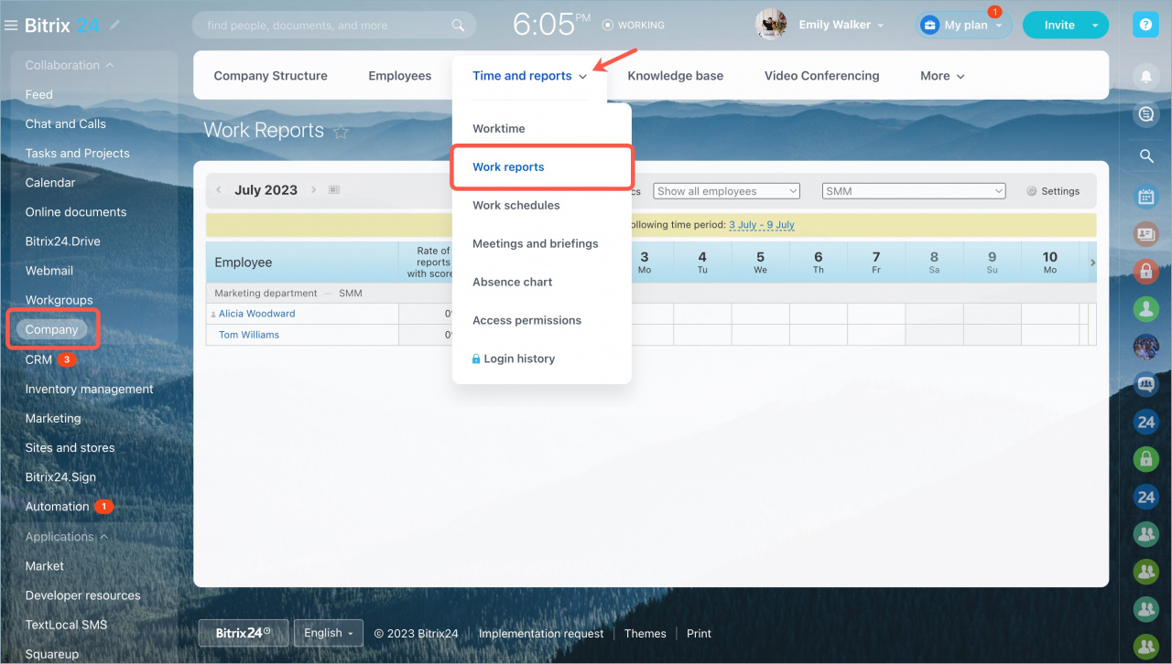Expand the Time and reports dropdown chevron
The height and width of the screenshot is (664, 1172).
click(583, 77)
